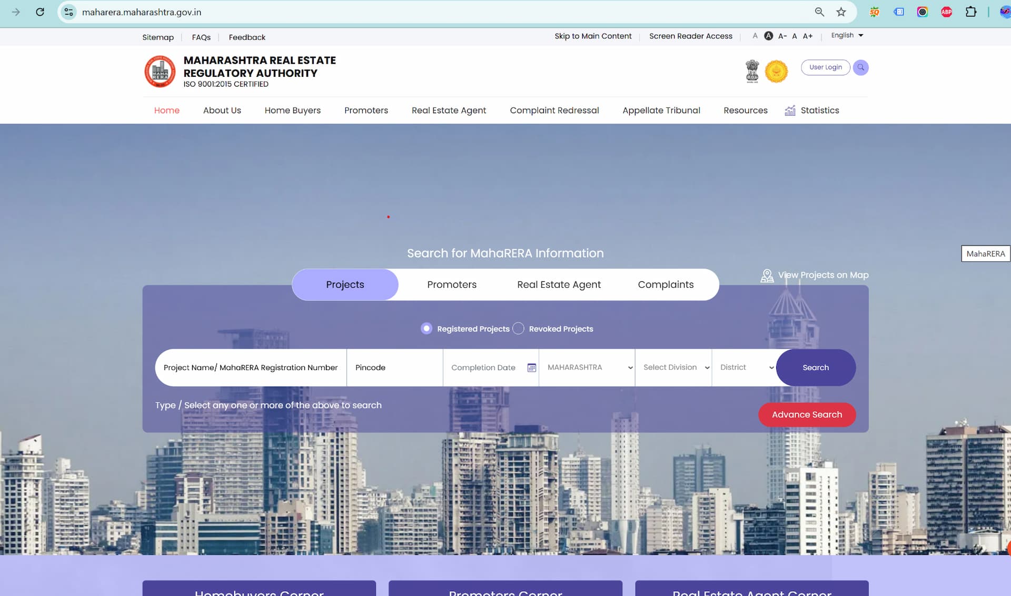The height and width of the screenshot is (596, 1011).
Task: Select Registered Projects radio button
Action: click(427, 328)
